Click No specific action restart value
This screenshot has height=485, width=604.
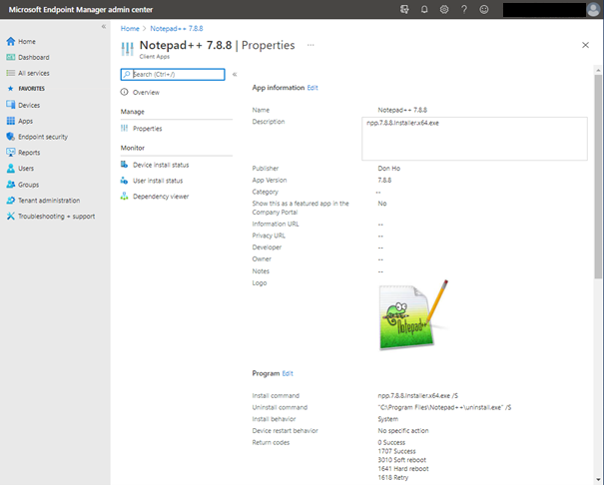pyautogui.click(x=403, y=431)
